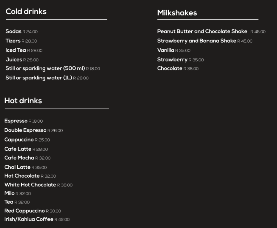
Task: Choose Tizers from cold drinks
Action: tap(13, 41)
